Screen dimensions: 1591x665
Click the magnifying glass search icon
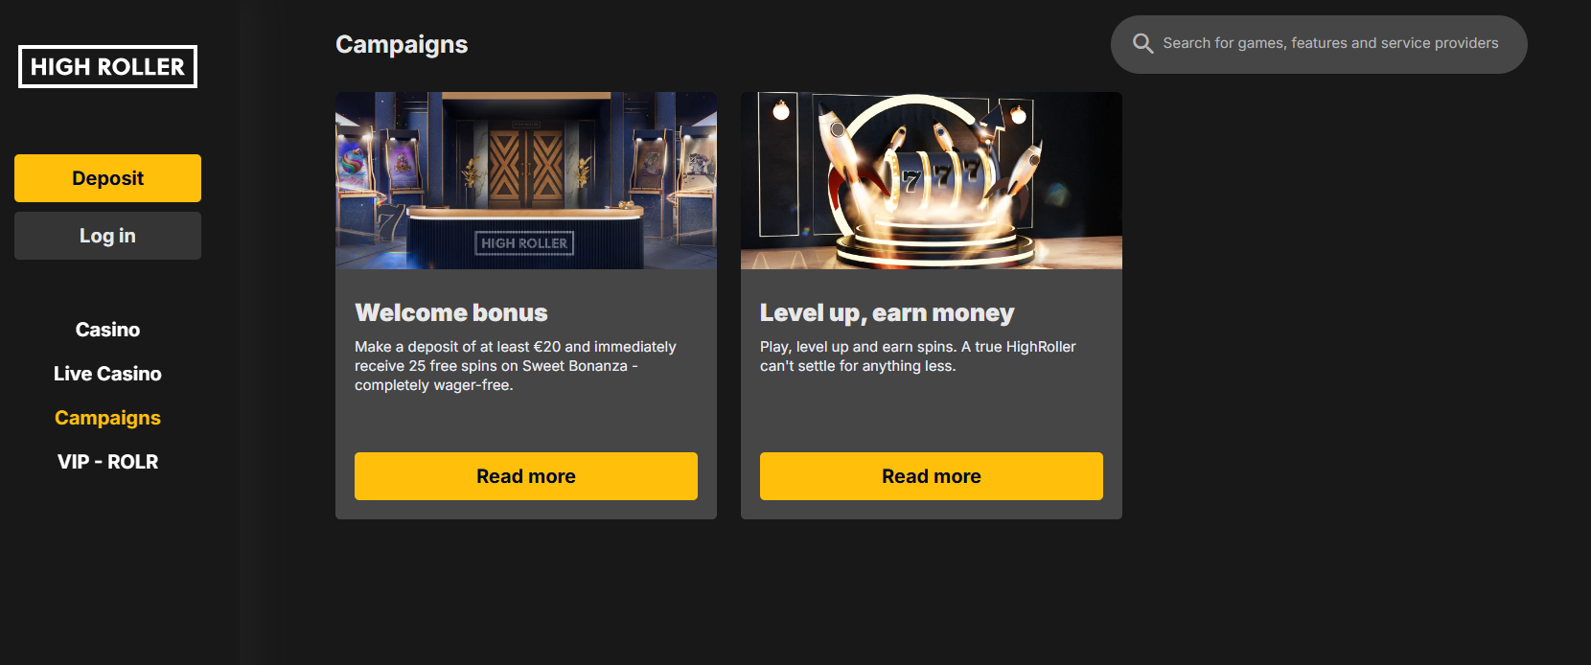pyautogui.click(x=1142, y=43)
